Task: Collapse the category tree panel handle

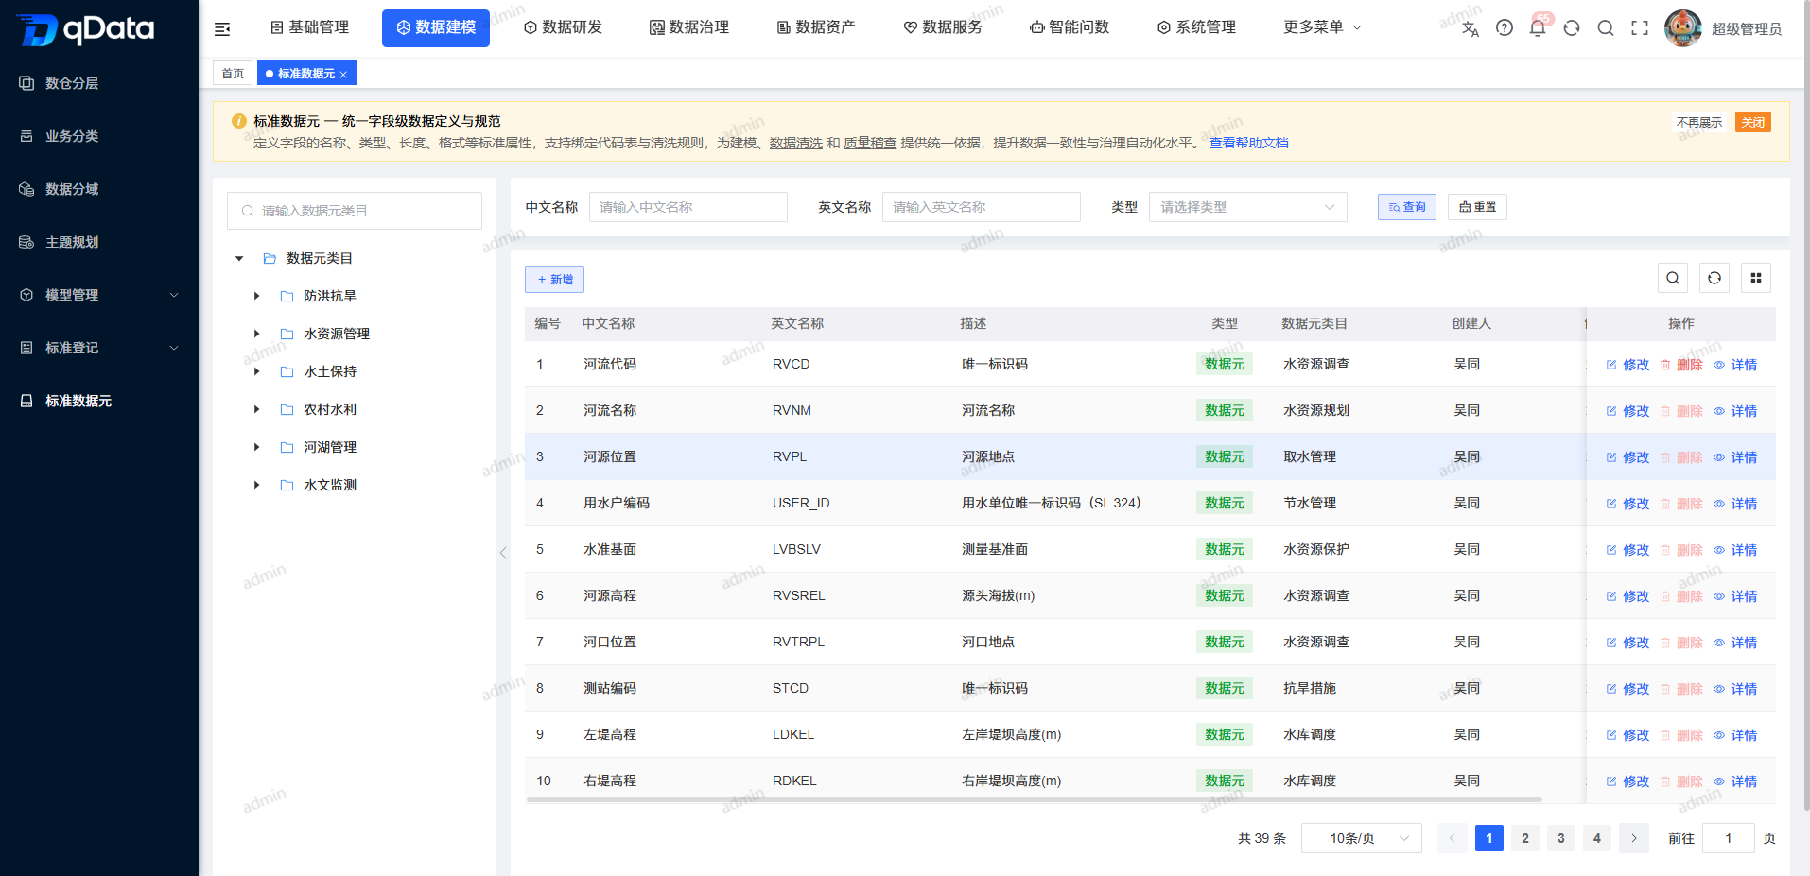Action: point(503,553)
